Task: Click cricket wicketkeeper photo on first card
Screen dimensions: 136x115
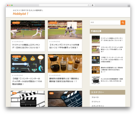Action: (x=28, y=30)
